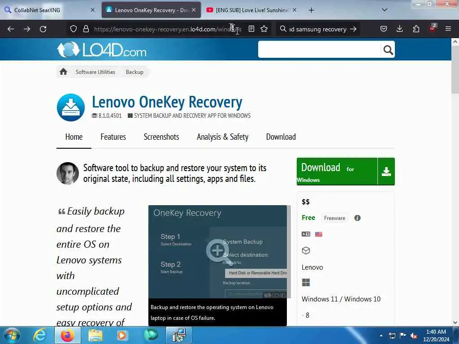Click the Freeware license badge

point(334,218)
